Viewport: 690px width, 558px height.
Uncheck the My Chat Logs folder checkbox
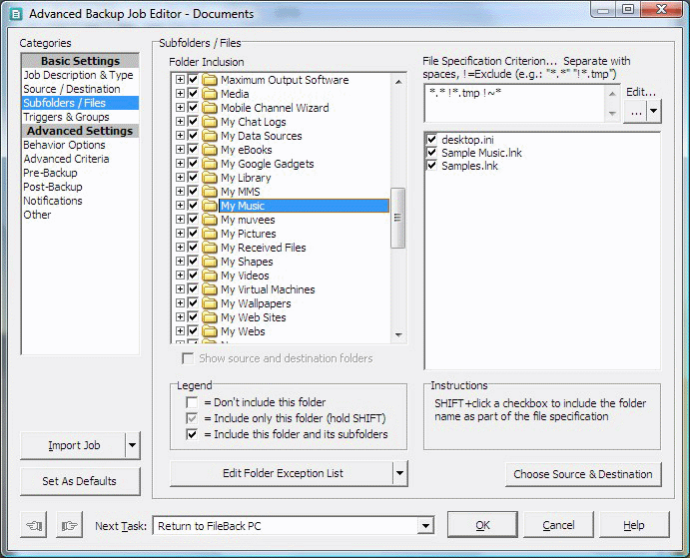click(x=193, y=122)
